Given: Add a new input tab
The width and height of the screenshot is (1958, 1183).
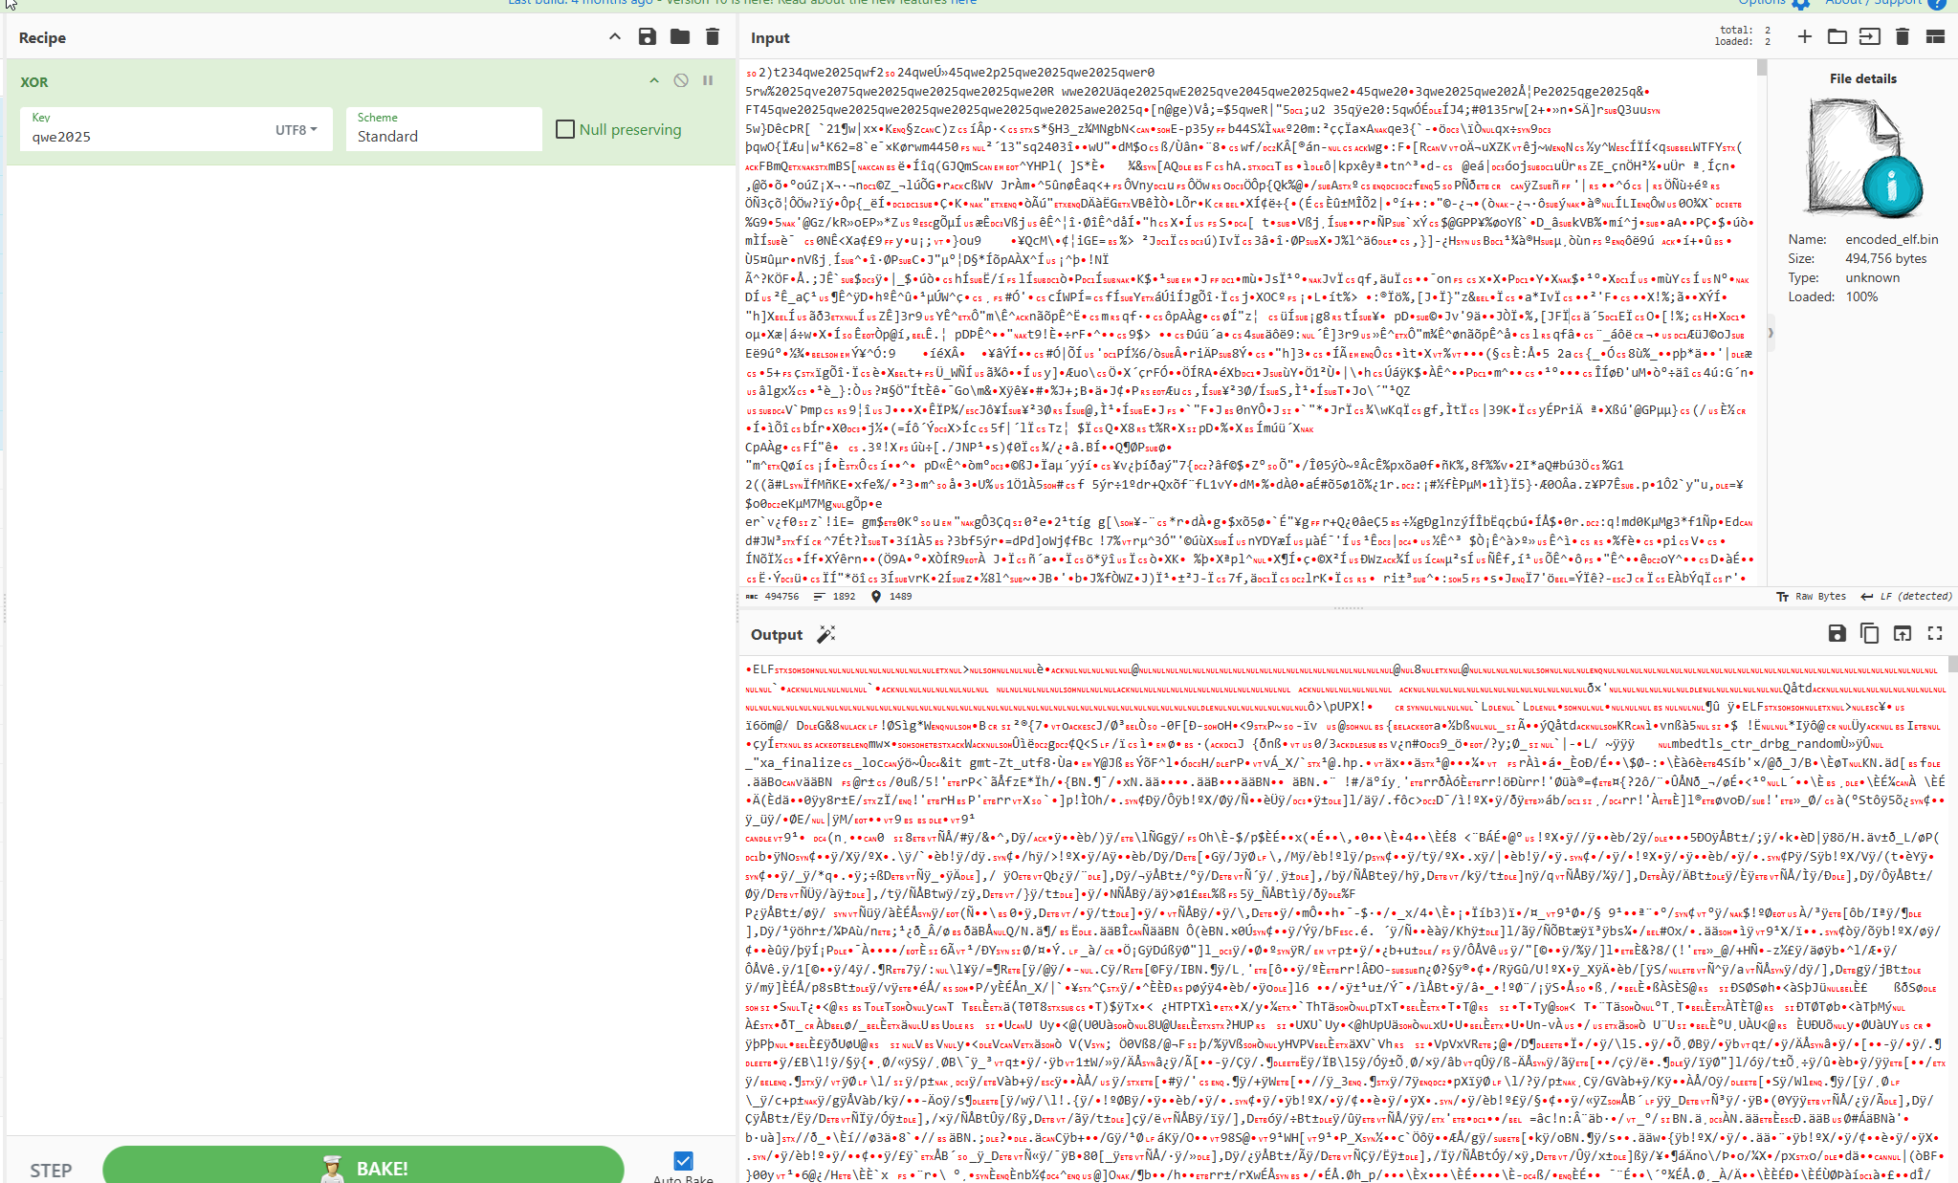Looking at the screenshot, I should 1804,37.
